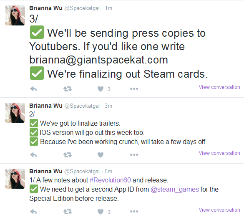The width and height of the screenshot is (244, 220).
Task: Reply to the 1/ Revolution60 notes tweet
Action: point(33,212)
